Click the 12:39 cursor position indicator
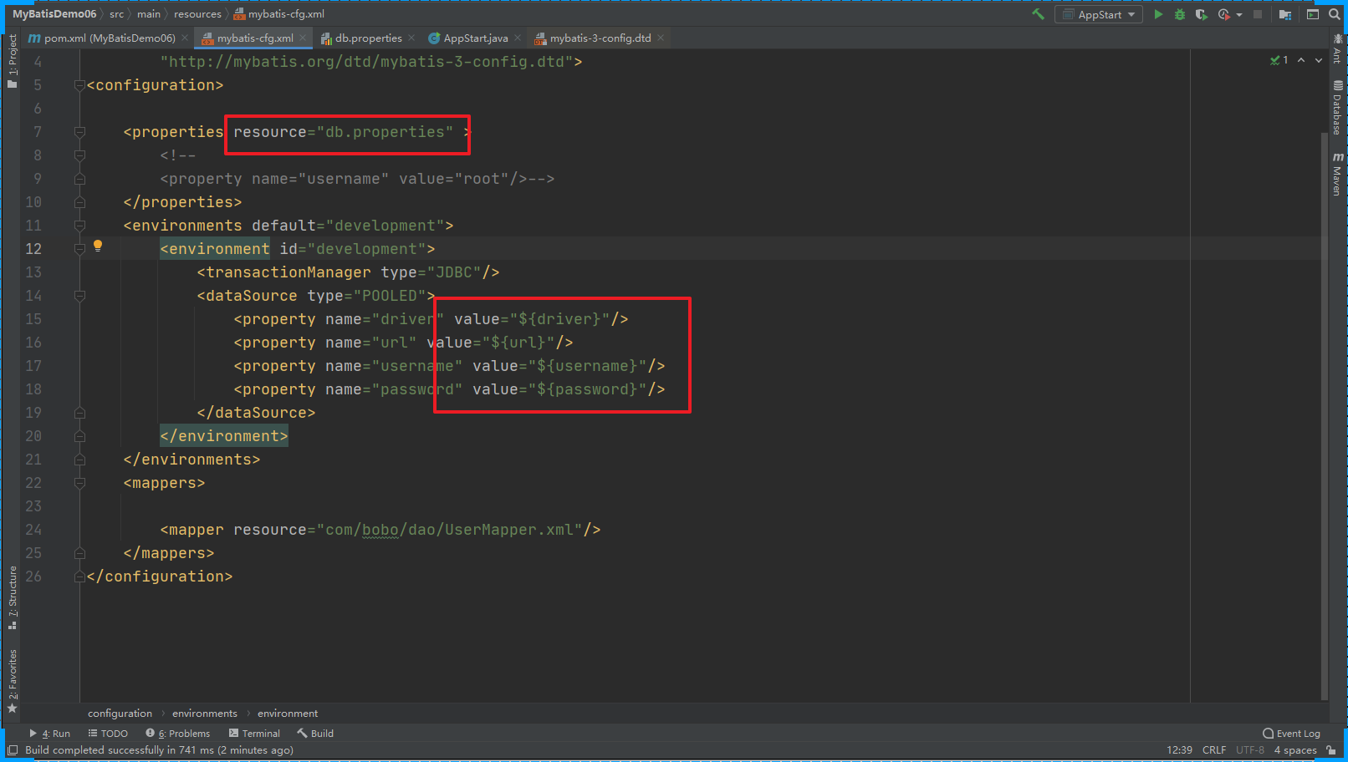The image size is (1348, 762). [1179, 750]
